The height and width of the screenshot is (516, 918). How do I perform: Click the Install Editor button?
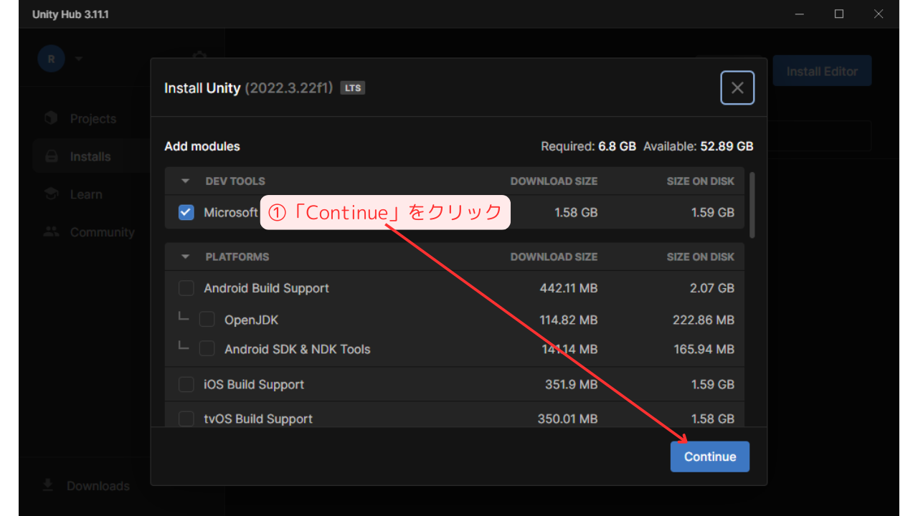coord(822,71)
